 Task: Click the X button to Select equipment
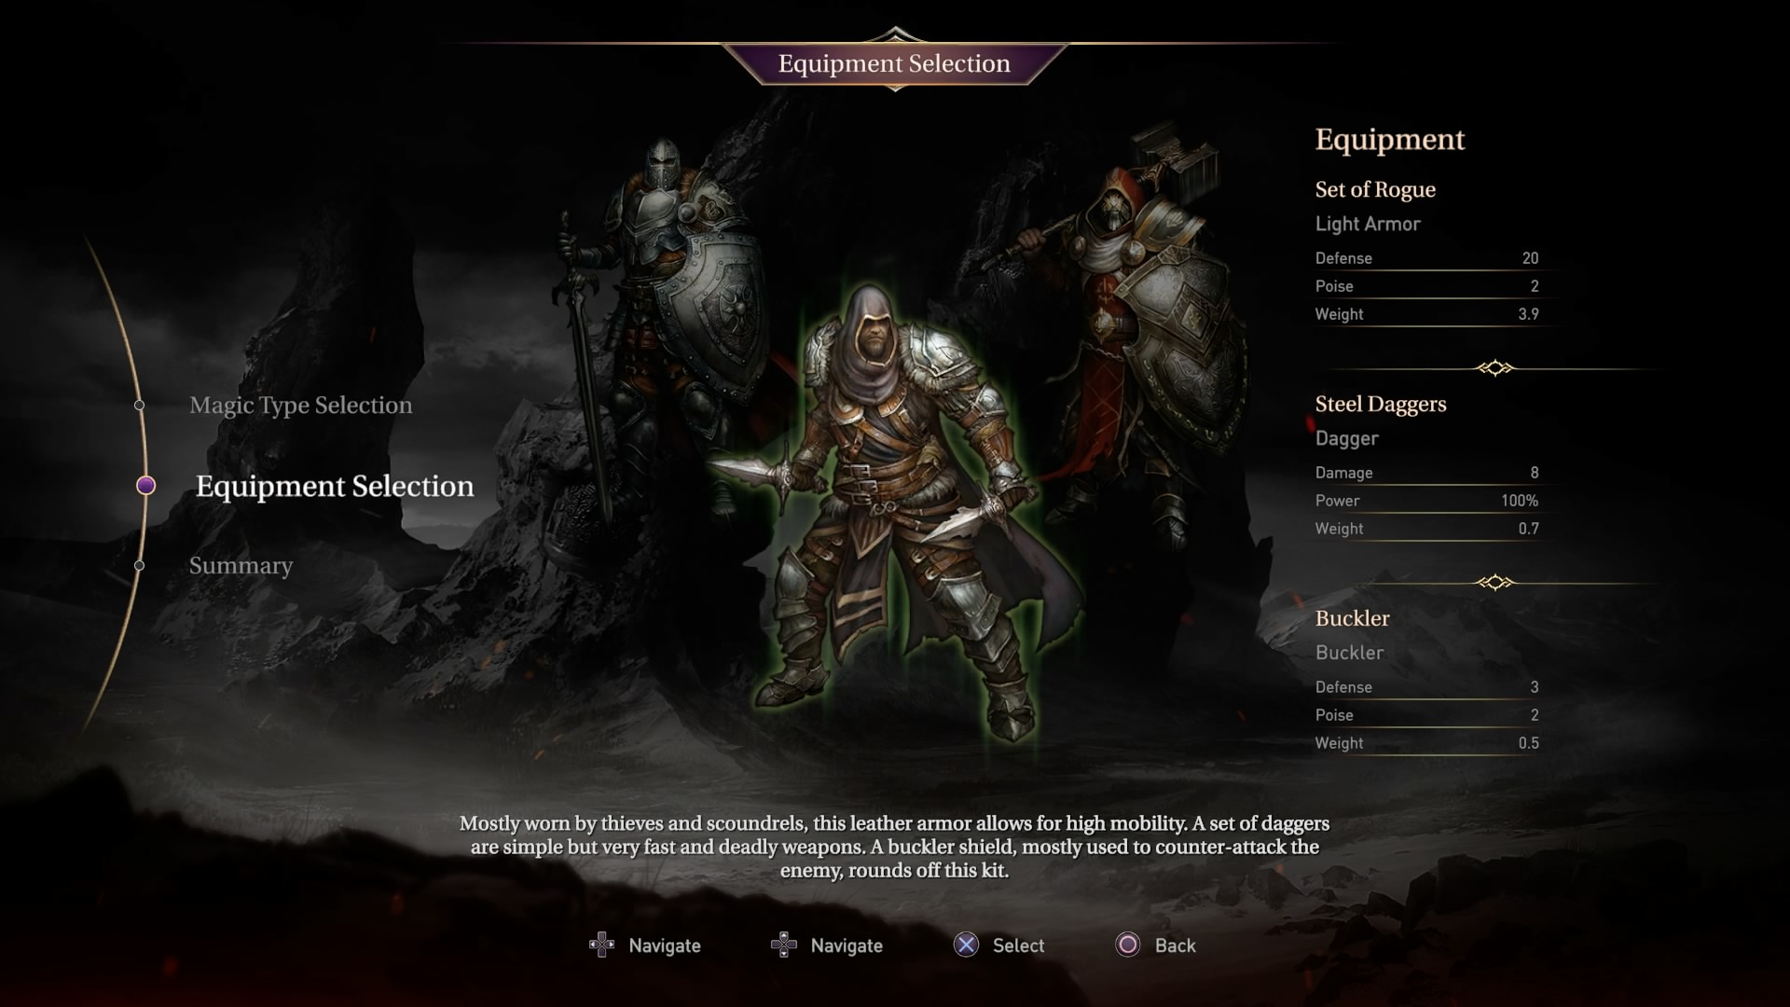(x=966, y=945)
